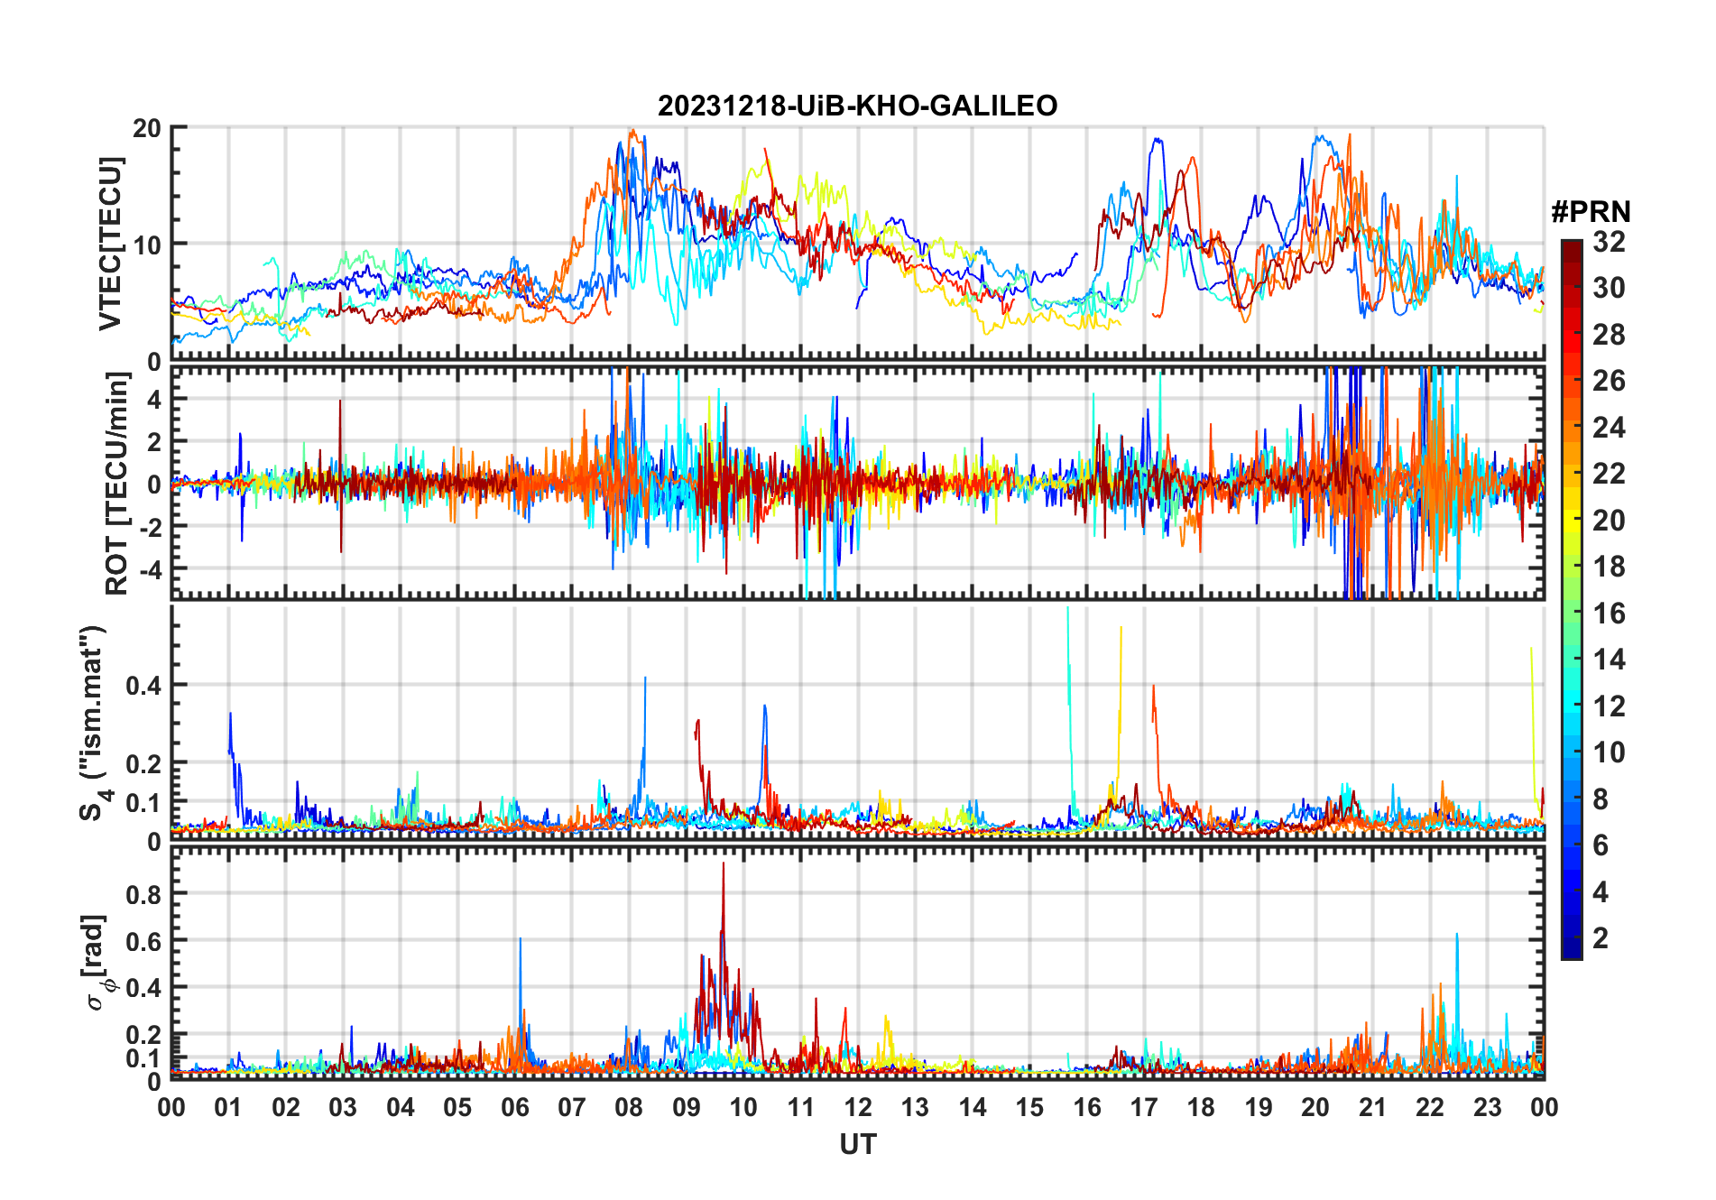Click the "20" tick on the VTEC y-axis

coord(147,128)
